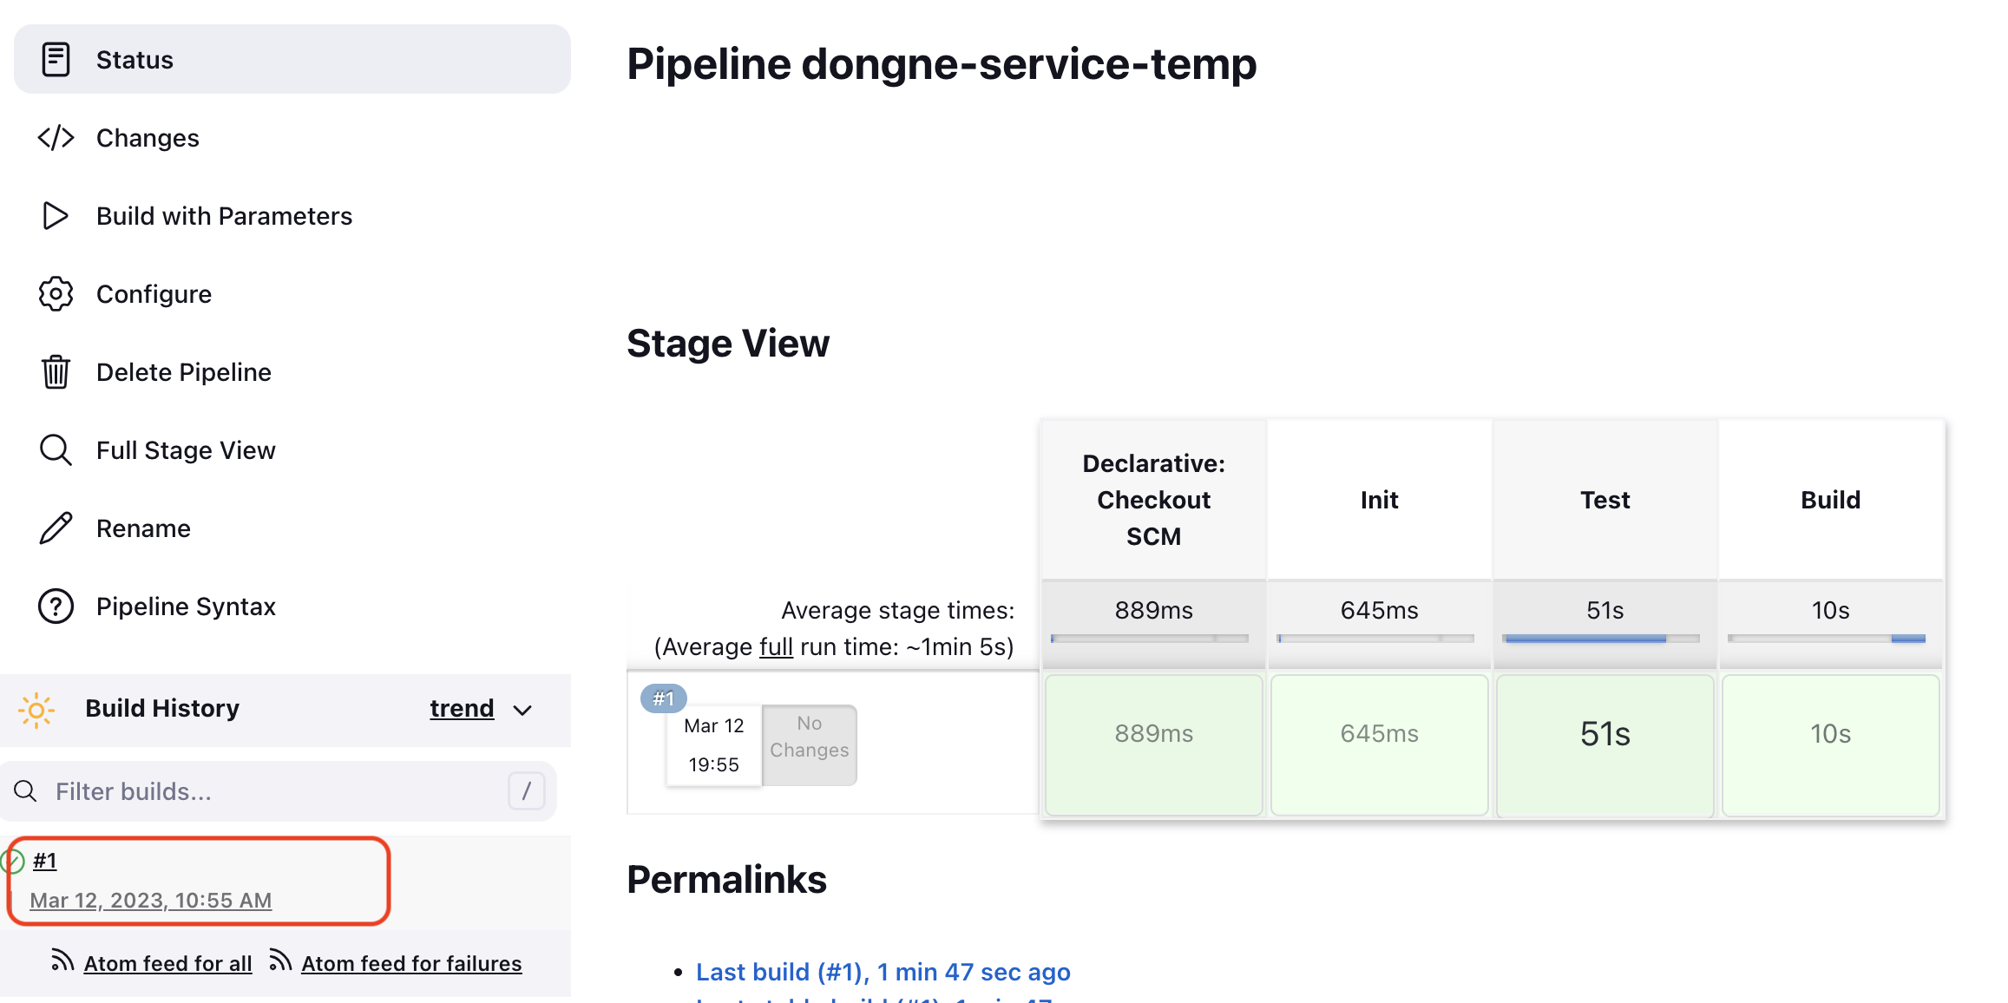Viewport: 2008px width, 1003px height.
Task: Open Atom feed for failures link
Action: coord(411,964)
